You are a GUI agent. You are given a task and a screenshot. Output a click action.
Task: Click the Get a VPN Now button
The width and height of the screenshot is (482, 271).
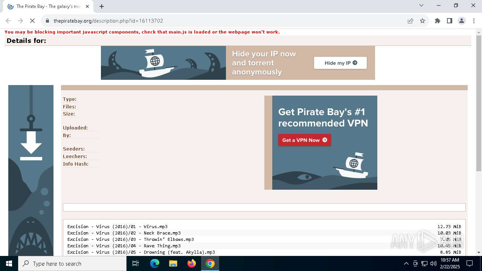pyautogui.click(x=305, y=140)
